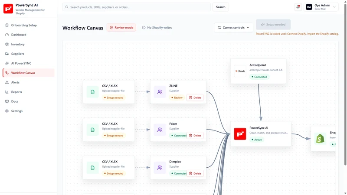
Task: Click the spreadsheet icon beside ZLINE's CSV node
Action: coord(92,92)
